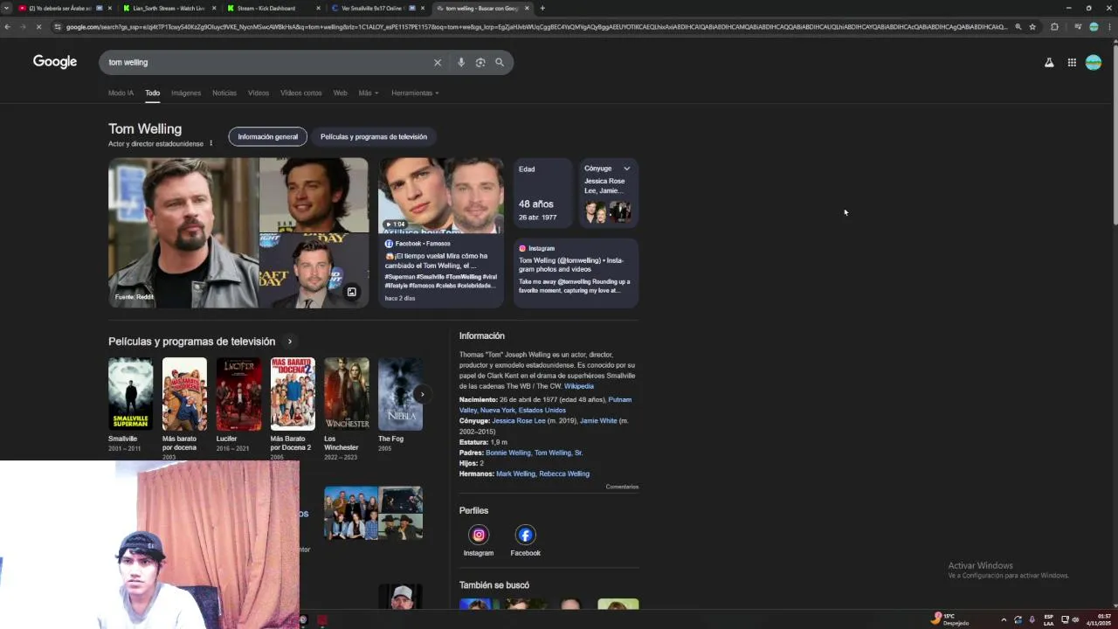1118x629 pixels.
Task: Focus the Google search input field
Action: coord(266,62)
